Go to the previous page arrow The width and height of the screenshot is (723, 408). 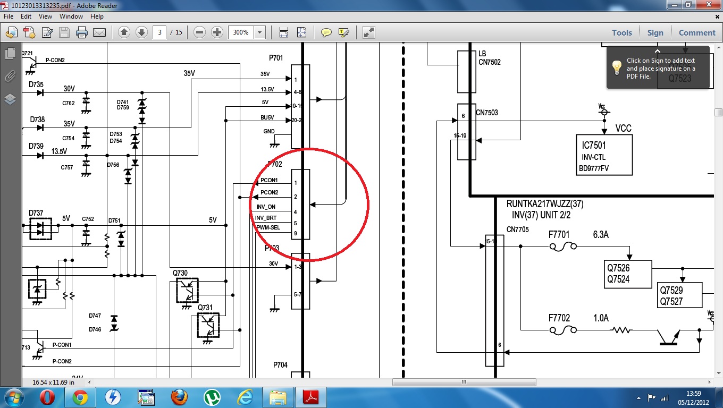(124, 32)
